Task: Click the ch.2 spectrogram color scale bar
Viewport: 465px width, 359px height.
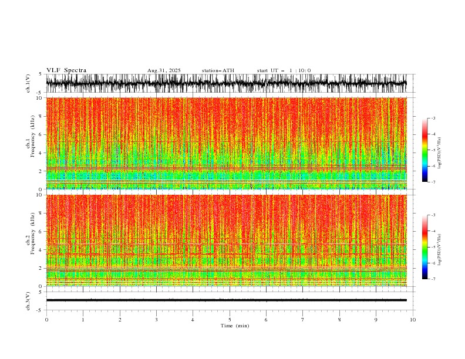Action: point(424,247)
